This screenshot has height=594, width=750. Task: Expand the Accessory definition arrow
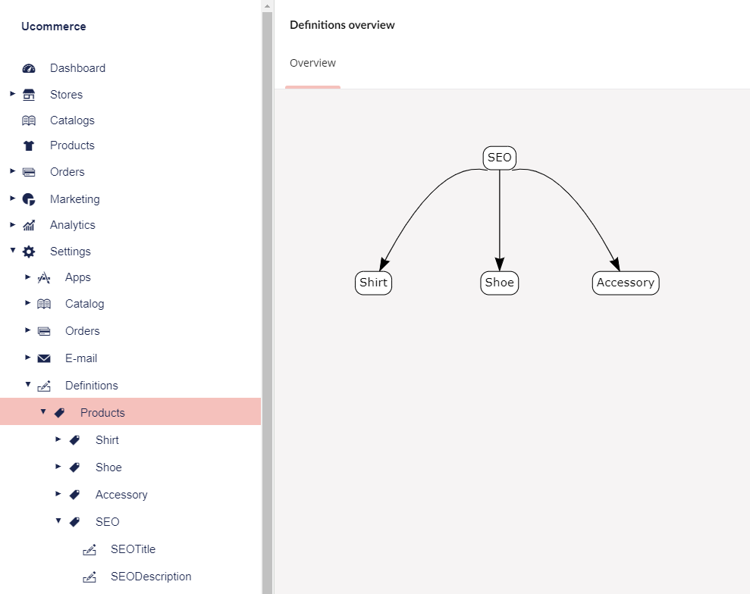(x=58, y=494)
